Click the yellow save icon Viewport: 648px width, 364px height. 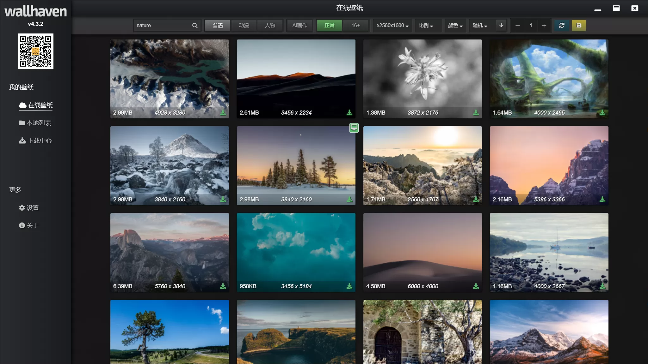tap(579, 26)
